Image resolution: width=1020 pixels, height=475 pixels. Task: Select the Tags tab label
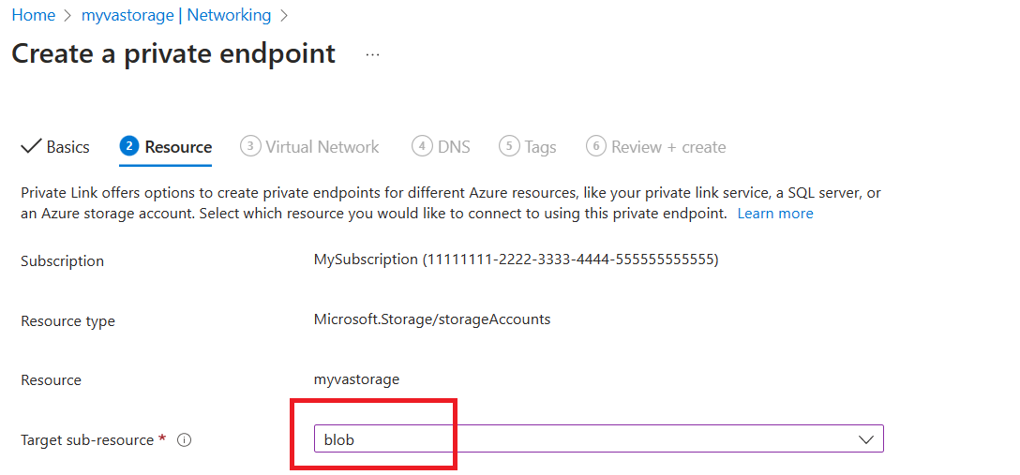[x=540, y=147]
